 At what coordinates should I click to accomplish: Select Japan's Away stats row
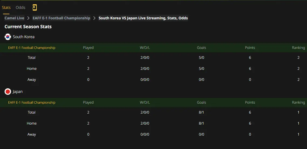coord(154,135)
